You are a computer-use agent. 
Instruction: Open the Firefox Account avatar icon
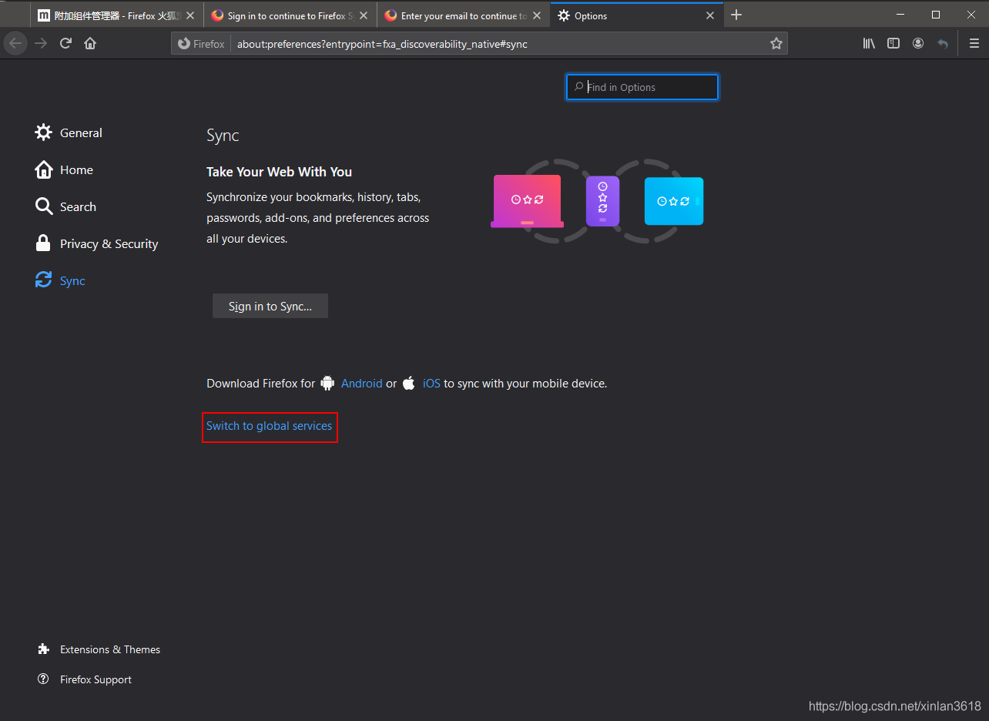[x=918, y=44]
